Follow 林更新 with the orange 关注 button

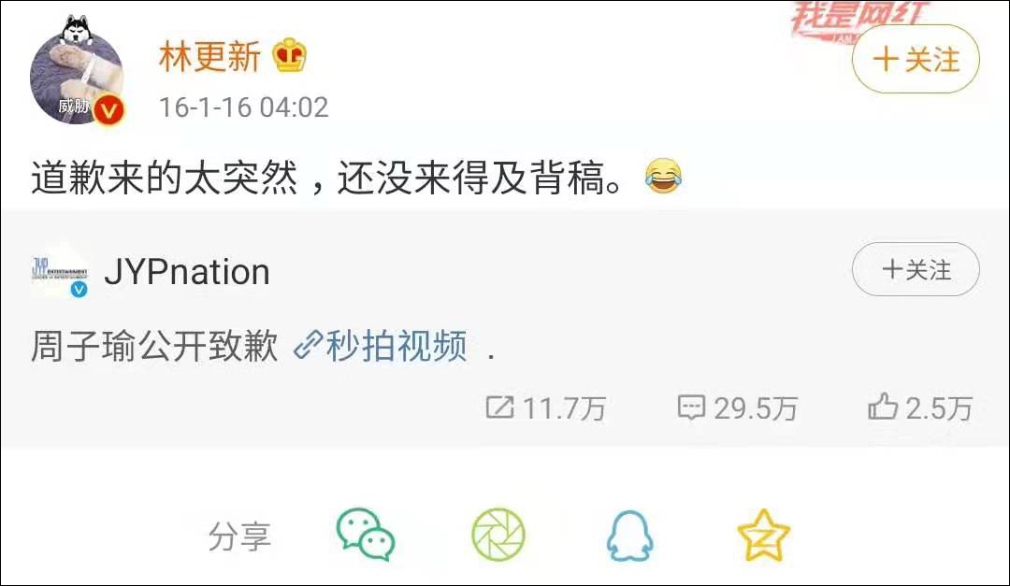click(916, 59)
